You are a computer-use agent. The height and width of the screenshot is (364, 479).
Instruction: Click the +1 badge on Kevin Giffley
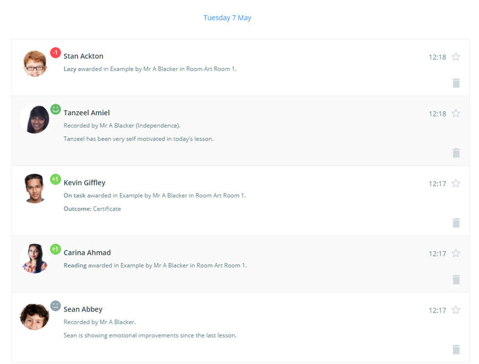55,179
